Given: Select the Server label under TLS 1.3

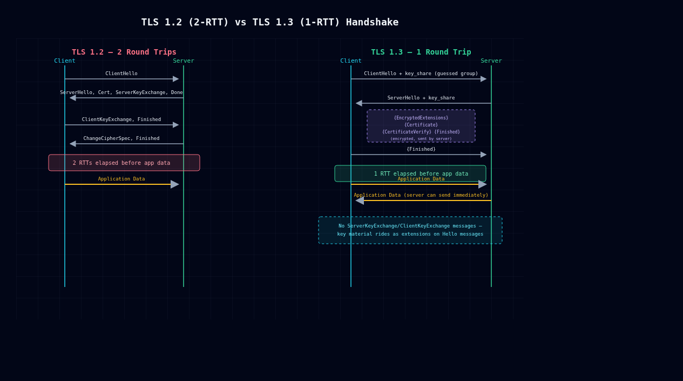Looking at the screenshot, I should pyautogui.click(x=491, y=61).
